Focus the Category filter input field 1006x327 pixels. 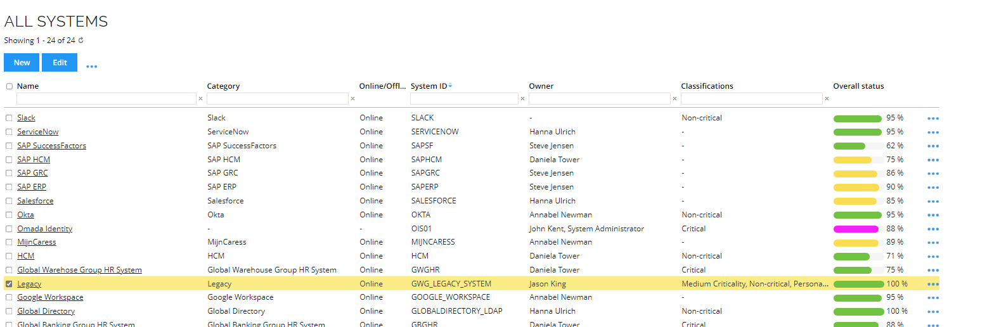pyautogui.click(x=278, y=99)
